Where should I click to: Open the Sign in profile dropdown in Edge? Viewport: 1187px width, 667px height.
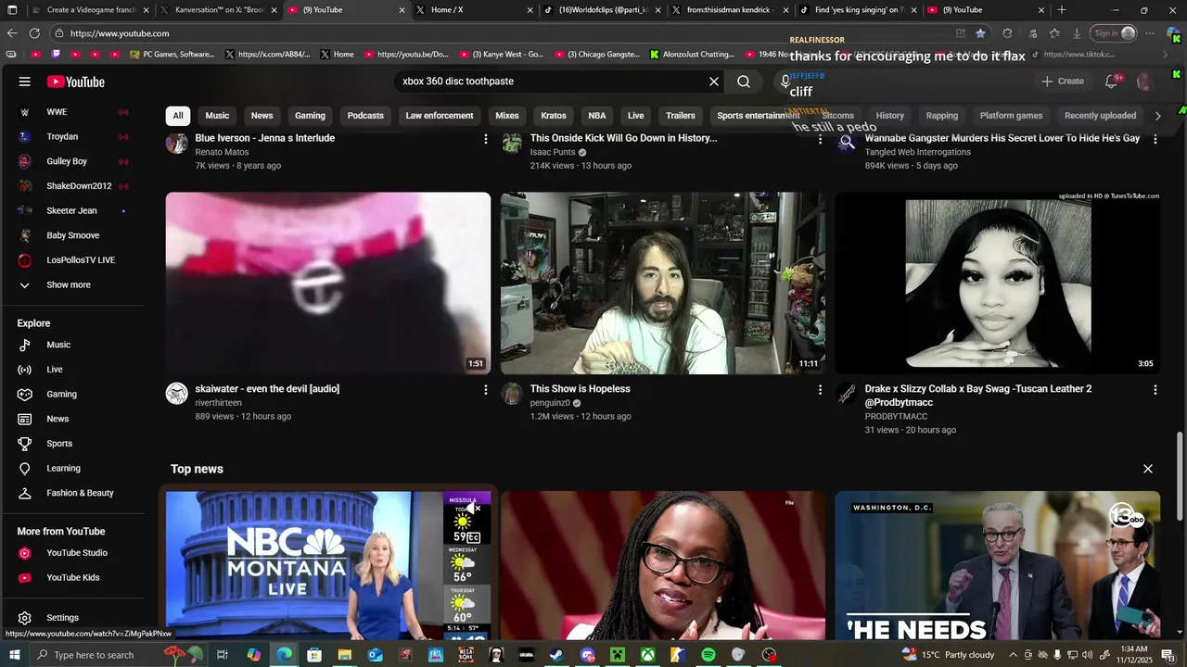(1114, 33)
